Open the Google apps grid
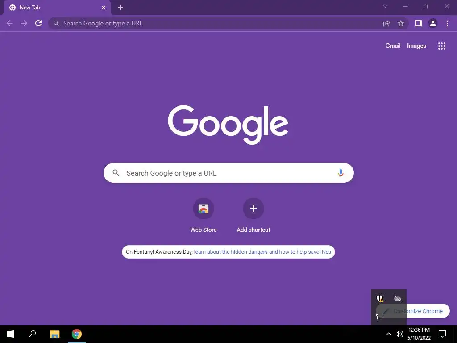This screenshot has height=343, width=457. tap(442, 46)
